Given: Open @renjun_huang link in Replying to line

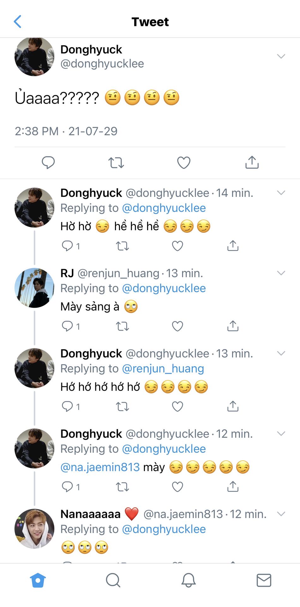Looking at the screenshot, I should [x=163, y=369].
